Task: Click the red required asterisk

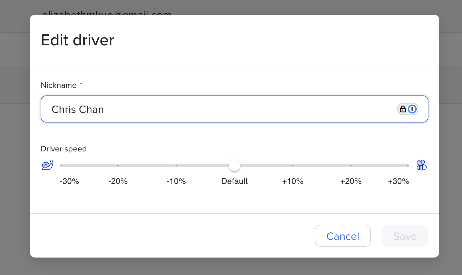Action: click(81, 84)
